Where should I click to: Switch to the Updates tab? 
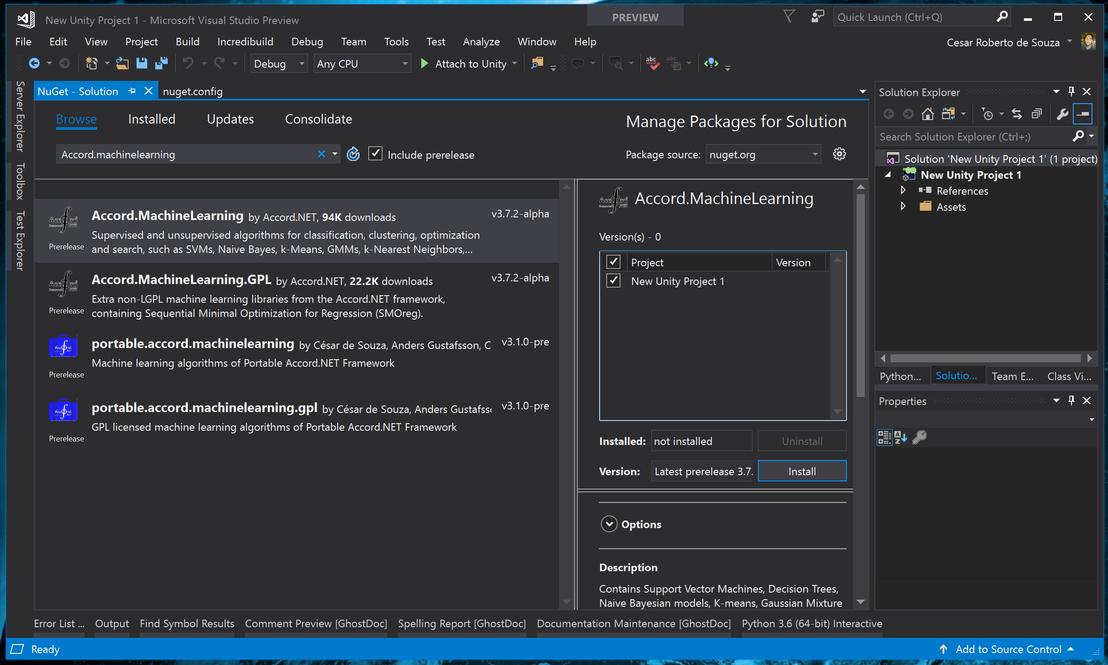[x=230, y=119]
